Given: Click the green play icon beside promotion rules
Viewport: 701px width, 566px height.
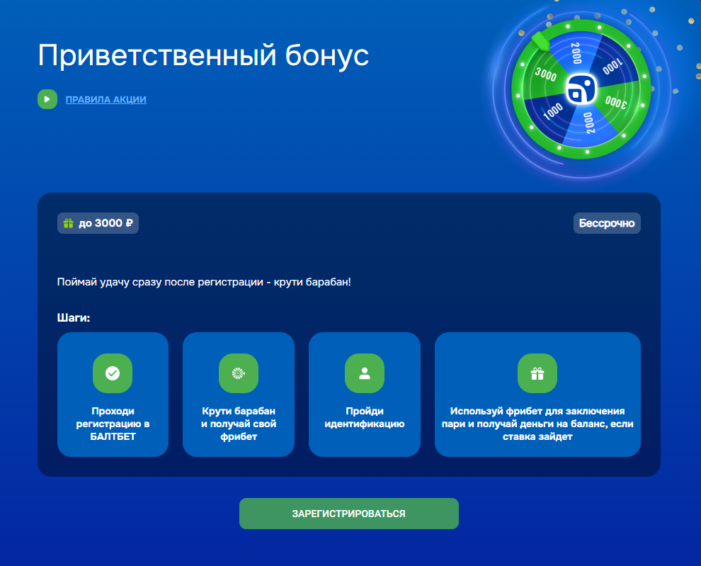Looking at the screenshot, I should pyautogui.click(x=47, y=99).
